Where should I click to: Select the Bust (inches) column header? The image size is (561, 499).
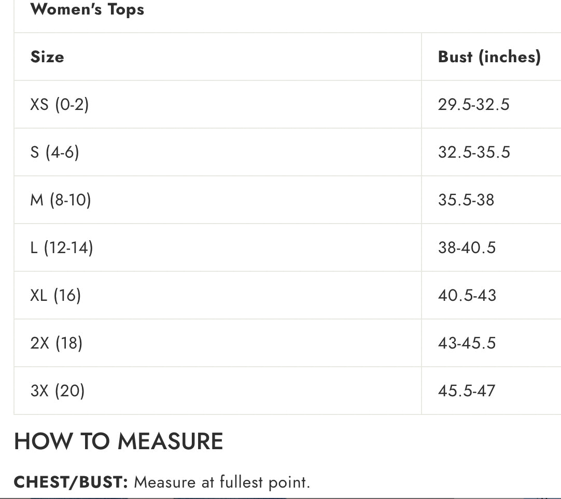(x=489, y=57)
